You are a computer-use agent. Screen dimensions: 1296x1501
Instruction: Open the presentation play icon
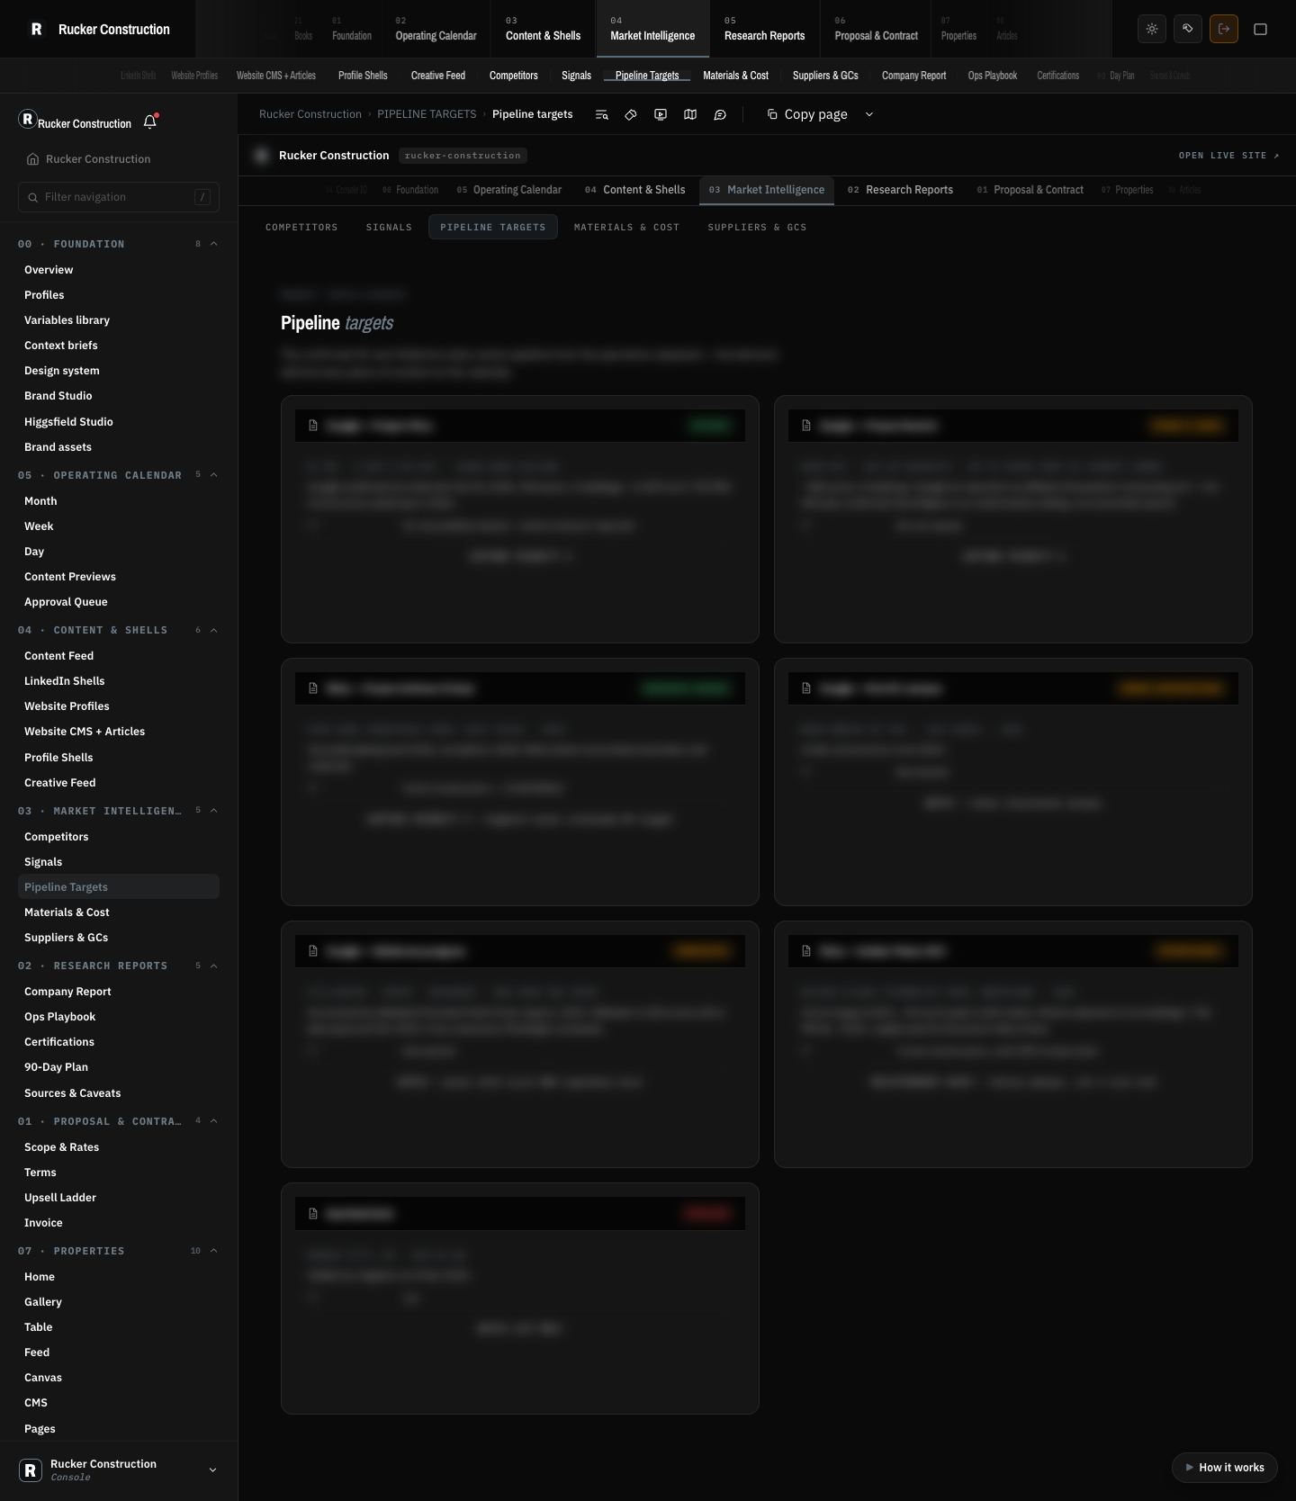[x=661, y=114]
